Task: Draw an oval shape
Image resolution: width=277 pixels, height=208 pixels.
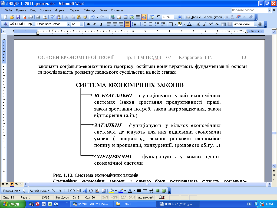Action: (x=72, y=191)
